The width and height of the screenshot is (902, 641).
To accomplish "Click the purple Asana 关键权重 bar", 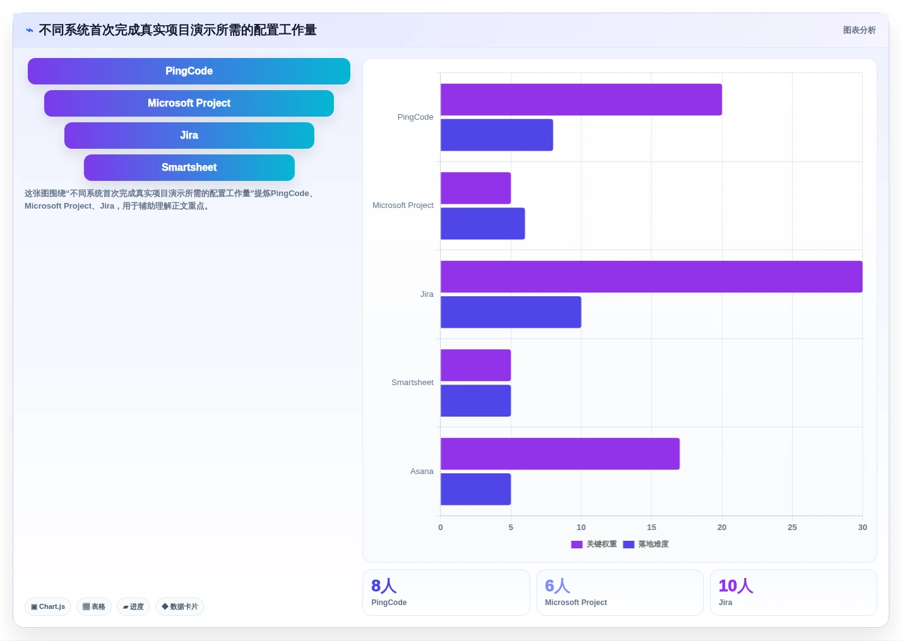I will 561,454.
